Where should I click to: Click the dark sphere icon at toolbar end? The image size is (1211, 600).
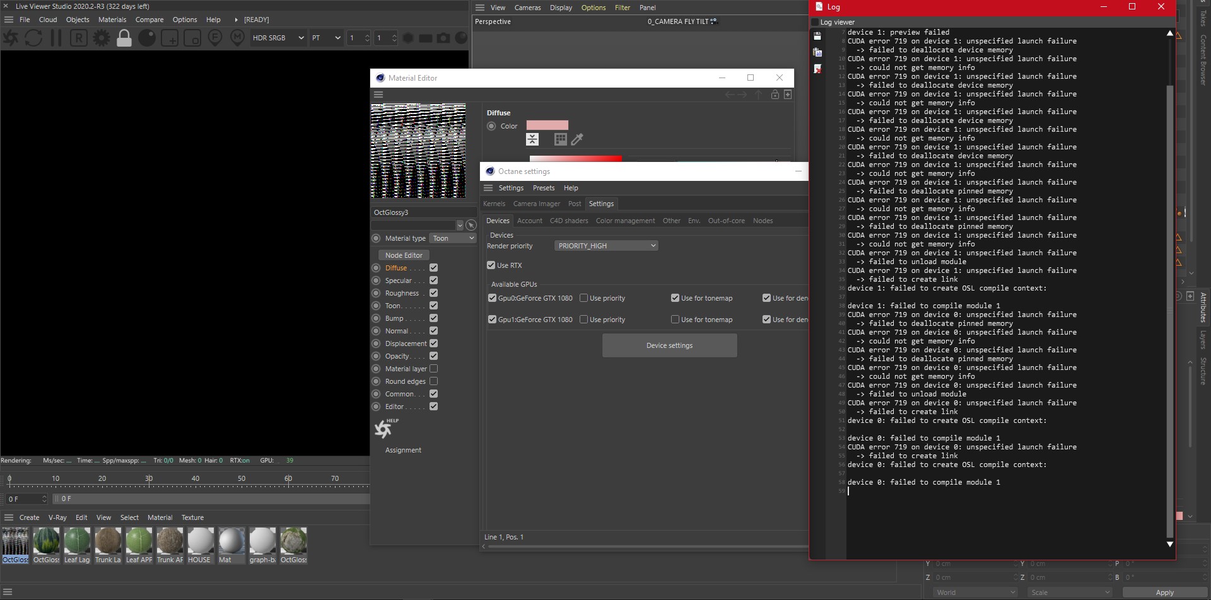tap(462, 38)
